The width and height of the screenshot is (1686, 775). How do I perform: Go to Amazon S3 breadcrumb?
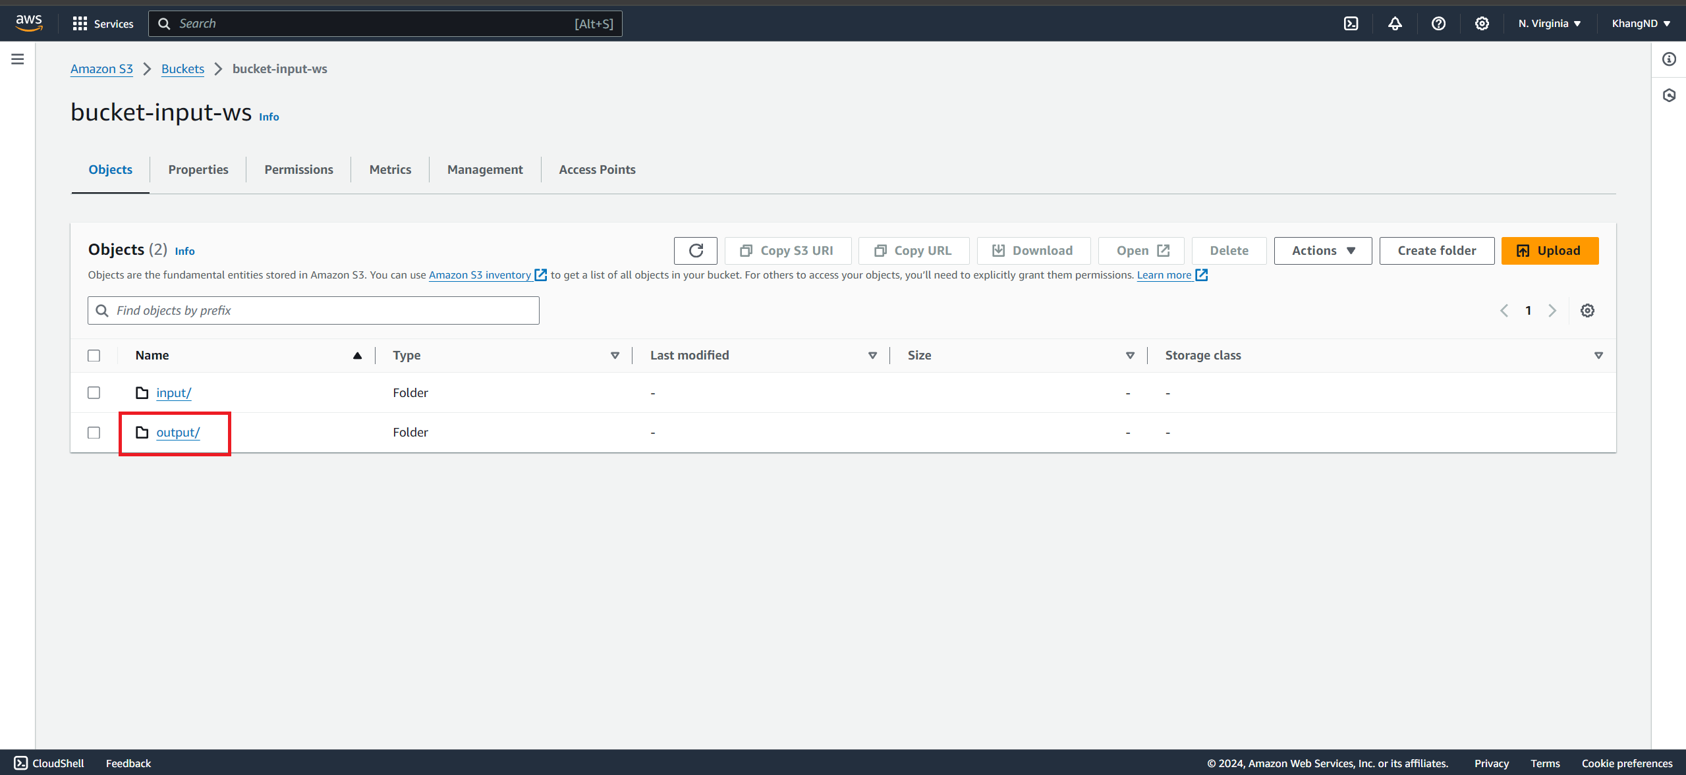pos(101,69)
